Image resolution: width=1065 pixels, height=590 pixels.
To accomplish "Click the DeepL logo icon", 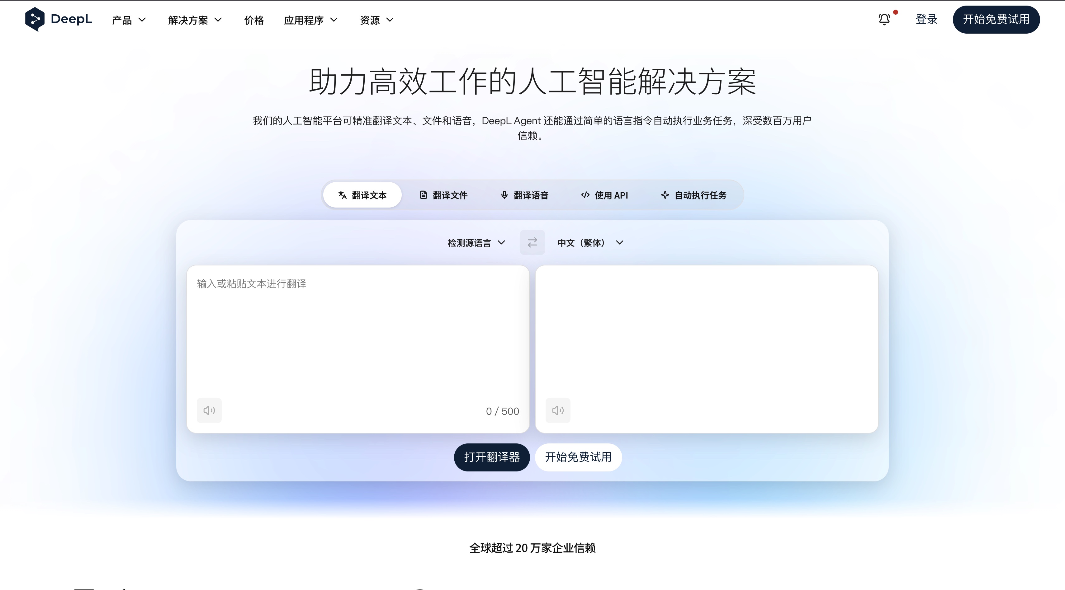I will click(x=35, y=19).
